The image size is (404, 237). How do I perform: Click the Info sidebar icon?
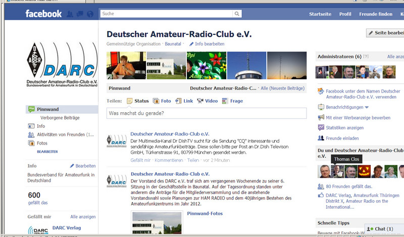[x=31, y=126]
